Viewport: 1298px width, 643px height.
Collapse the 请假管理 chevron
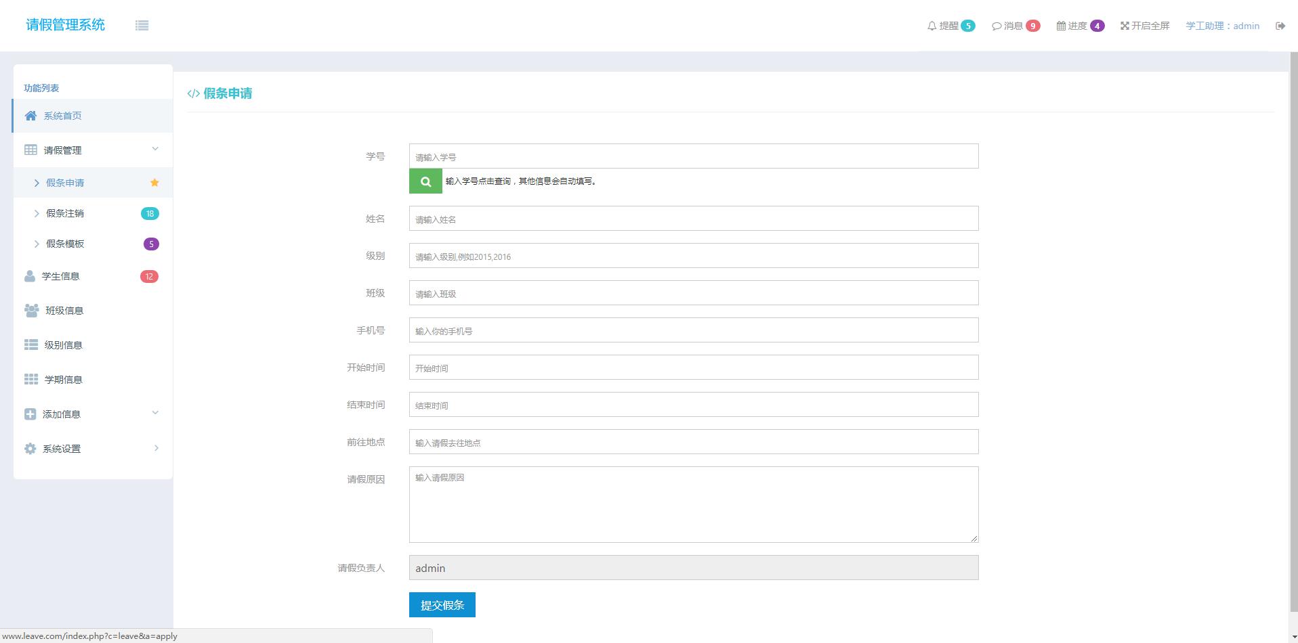(x=155, y=149)
